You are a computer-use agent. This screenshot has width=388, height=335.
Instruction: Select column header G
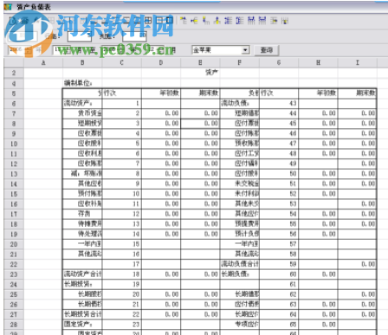click(x=279, y=62)
